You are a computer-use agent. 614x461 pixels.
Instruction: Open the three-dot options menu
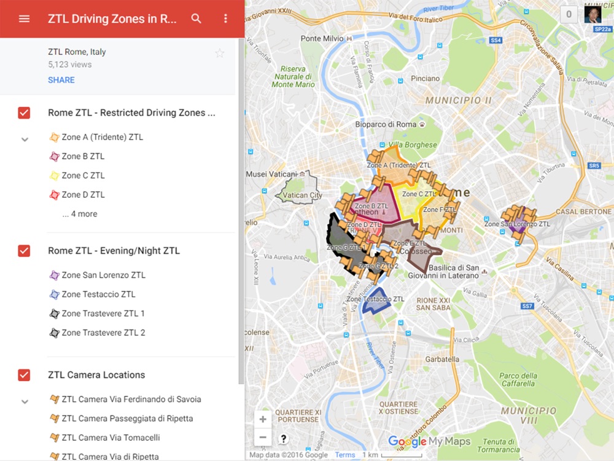(225, 18)
